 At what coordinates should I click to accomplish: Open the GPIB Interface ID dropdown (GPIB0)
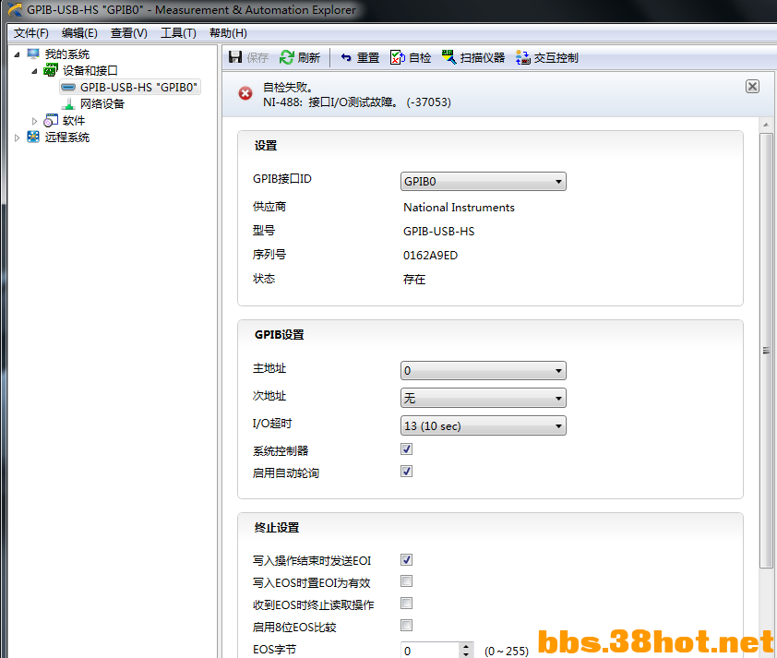(484, 182)
